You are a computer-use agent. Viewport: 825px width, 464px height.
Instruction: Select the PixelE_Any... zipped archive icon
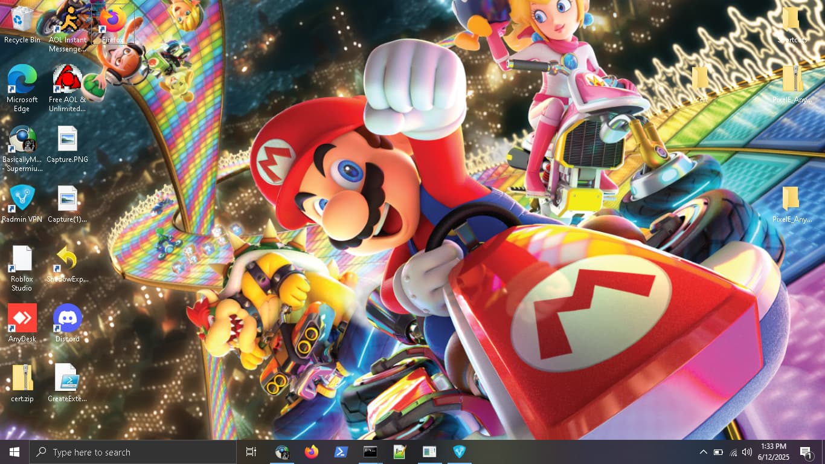pyautogui.click(x=792, y=85)
